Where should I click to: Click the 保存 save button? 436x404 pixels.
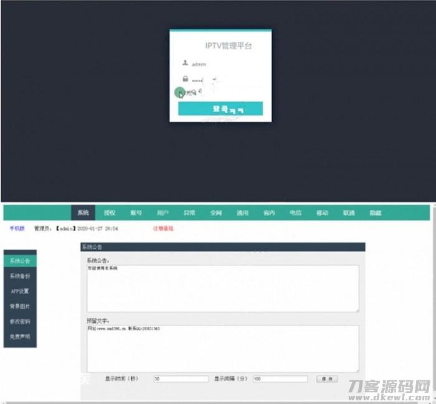coord(327,378)
